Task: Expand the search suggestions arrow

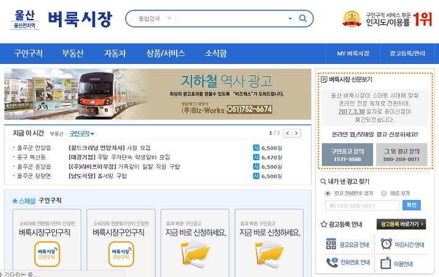Action: [x=290, y=19]
